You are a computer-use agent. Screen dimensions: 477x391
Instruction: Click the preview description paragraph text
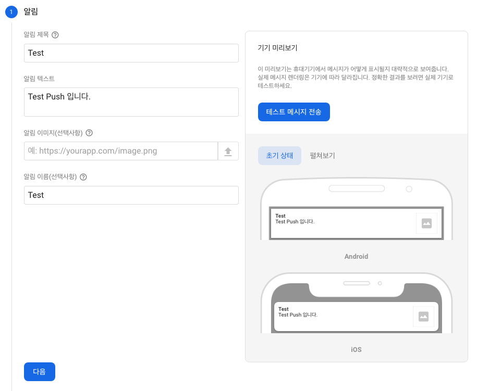click(x=356, y=77)
